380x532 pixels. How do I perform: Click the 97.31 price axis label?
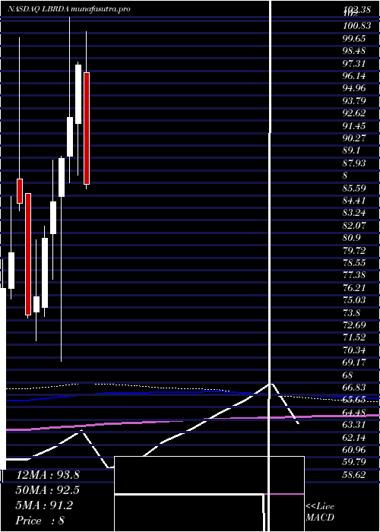[x=354, y=63]
